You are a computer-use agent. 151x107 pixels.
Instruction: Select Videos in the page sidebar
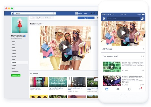[x=14, y=62]
